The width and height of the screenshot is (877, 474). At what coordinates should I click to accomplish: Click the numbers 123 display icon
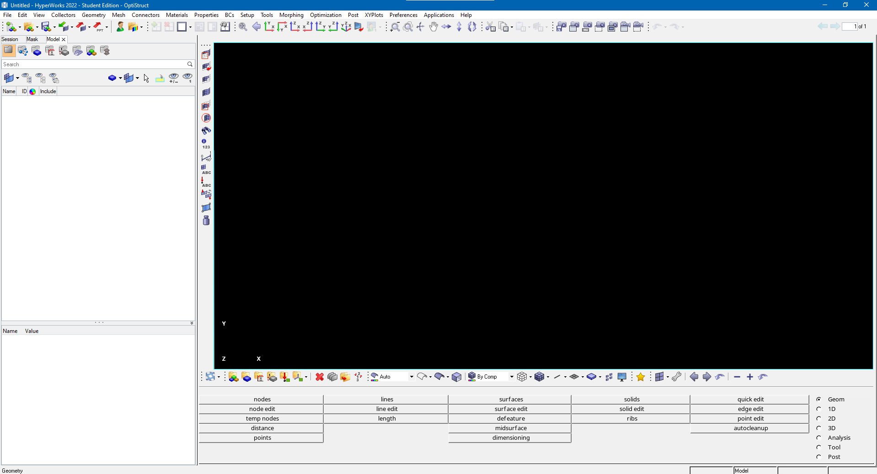coord(206,144)
